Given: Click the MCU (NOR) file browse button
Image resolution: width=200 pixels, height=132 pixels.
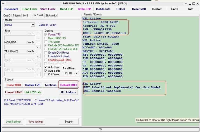Looking at the screenshot, I should click(x=38, y=47).
